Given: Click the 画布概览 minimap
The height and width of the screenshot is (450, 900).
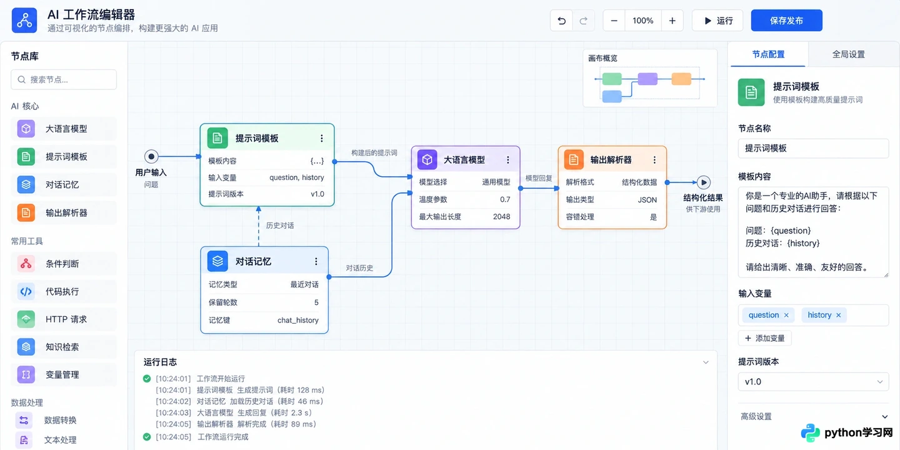Looking at the screenshot, I should point(650,79).
